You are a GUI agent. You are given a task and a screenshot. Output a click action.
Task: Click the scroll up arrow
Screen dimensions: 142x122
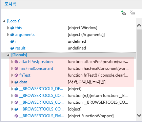[139, 25]
